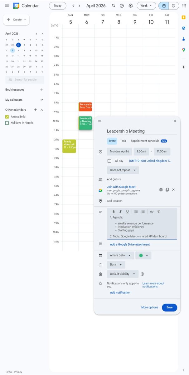Open More options for event
Screen dimensions: 189x375
[x=150, y=307]
